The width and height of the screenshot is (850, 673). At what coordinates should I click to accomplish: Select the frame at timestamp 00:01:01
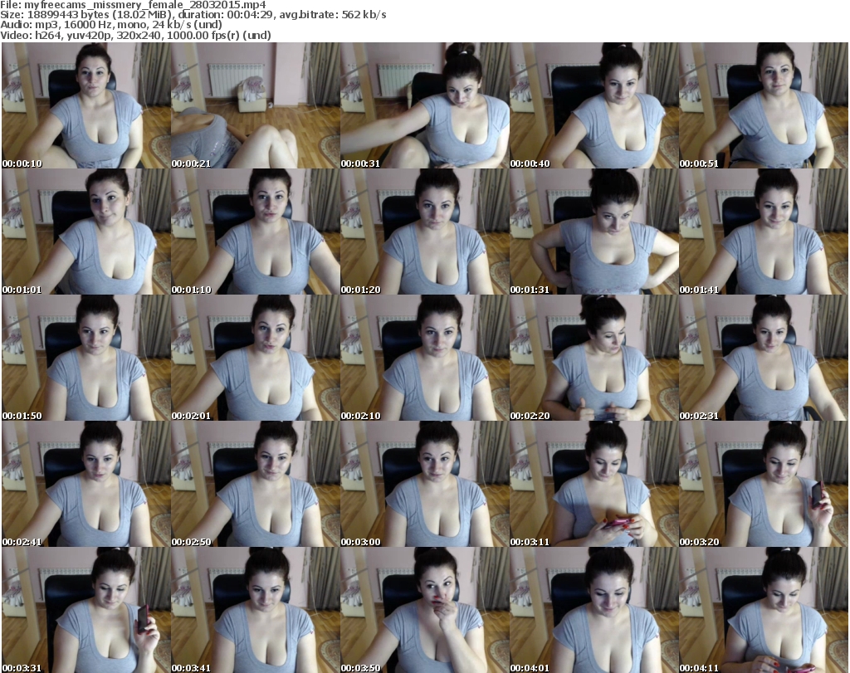point(85,232)
